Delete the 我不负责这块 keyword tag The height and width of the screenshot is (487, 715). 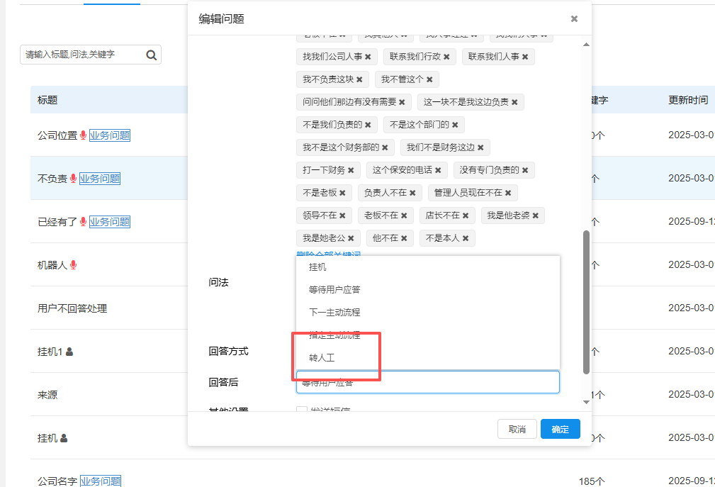359,80
